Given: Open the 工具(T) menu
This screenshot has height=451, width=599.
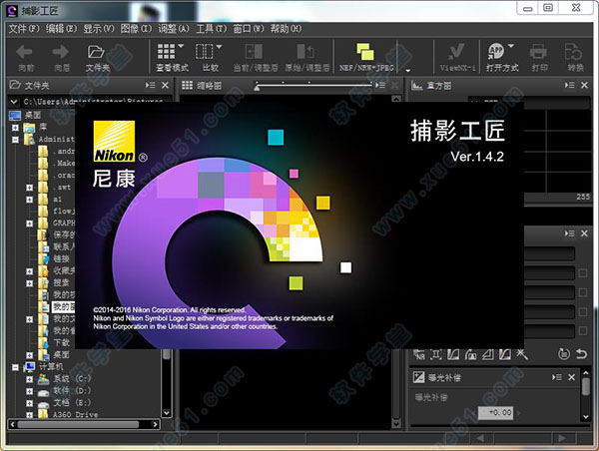Looking at the screenshot, I should (x=211, y=29).
